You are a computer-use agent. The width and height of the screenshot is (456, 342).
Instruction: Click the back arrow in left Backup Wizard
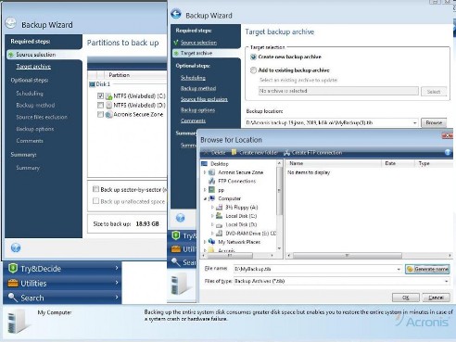[x=10, y=23]
